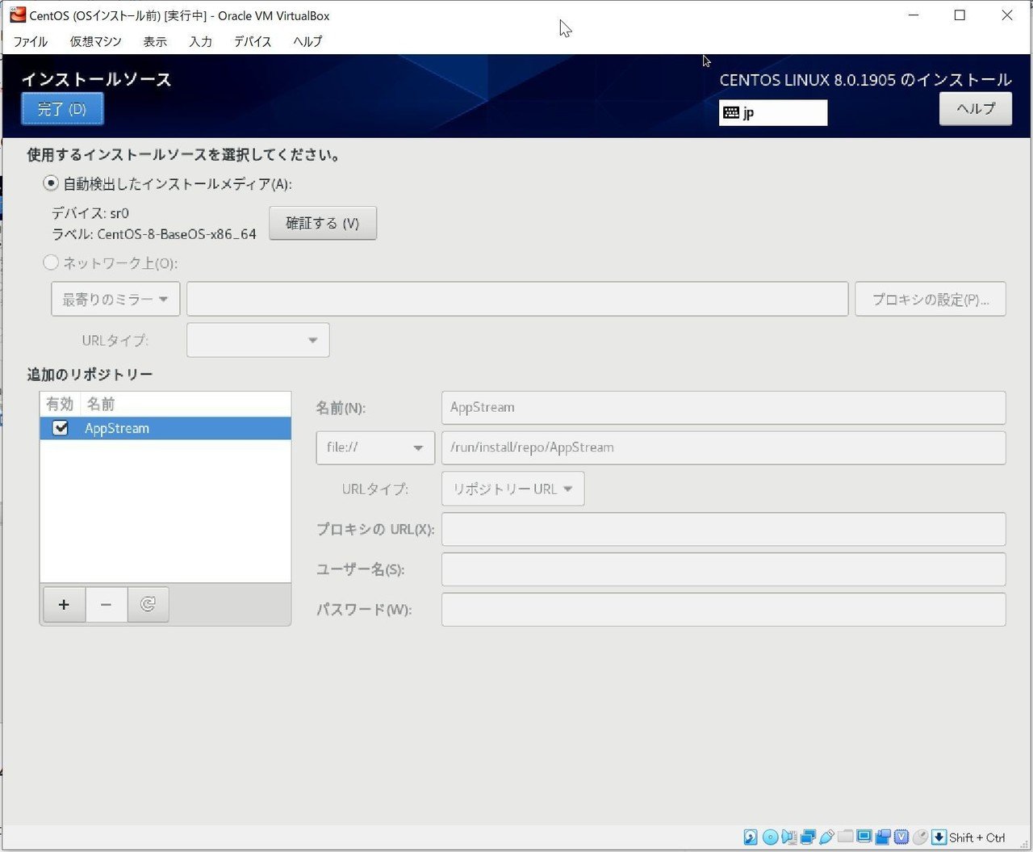Select the network source radio button
Viewport: 1033px width, 852px height.
pos(51,262)
